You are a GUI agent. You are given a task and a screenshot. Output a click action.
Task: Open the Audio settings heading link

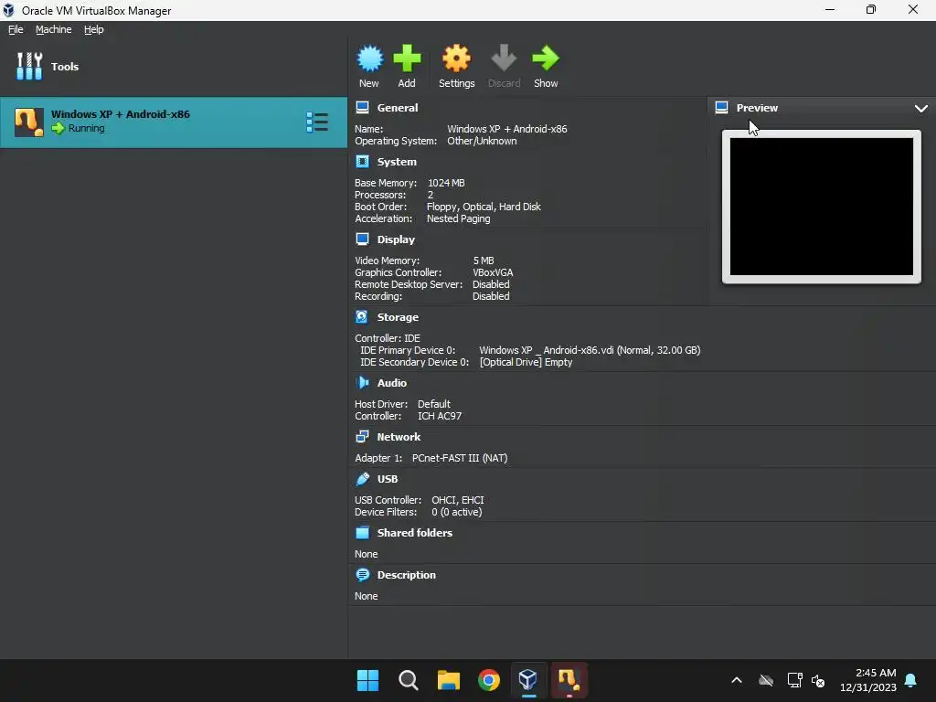[x=391, y=383]
